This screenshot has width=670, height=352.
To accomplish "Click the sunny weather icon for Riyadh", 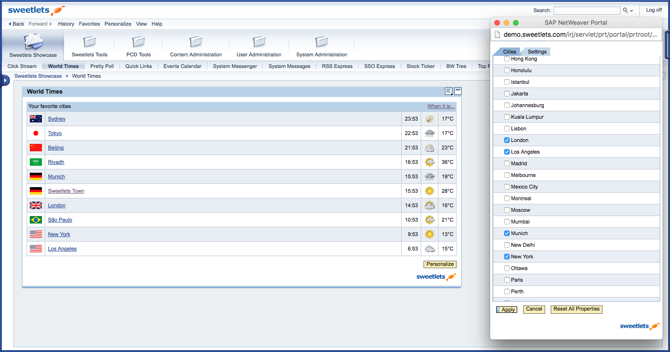I will [430, 162].
